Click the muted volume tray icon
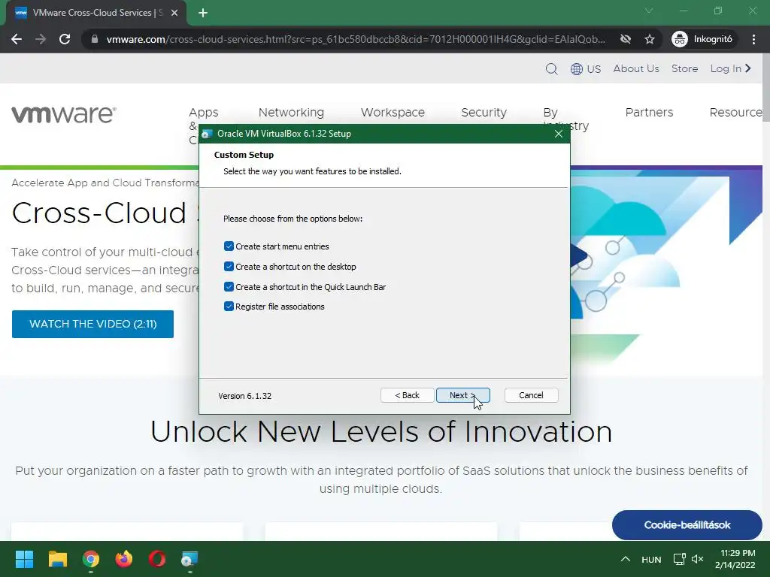 [x=697, y=559]
